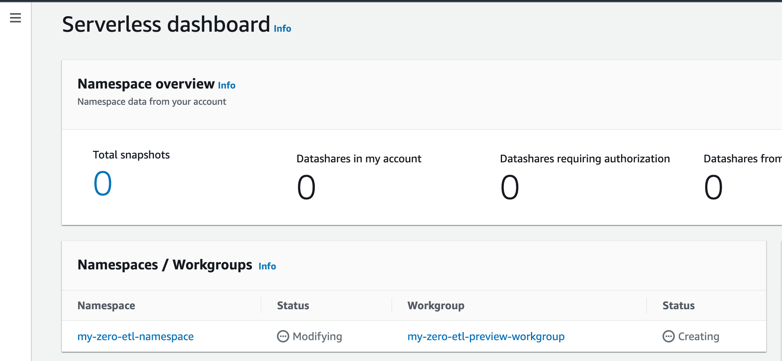Click the Datashares in my account metric
782x361 pixels.
(x=306, y=187)
